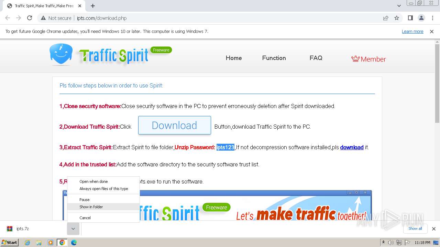Choose Open when done
The width and height of the screenshot is (440, 247).
pyautogui.click(x=103, y=181)
